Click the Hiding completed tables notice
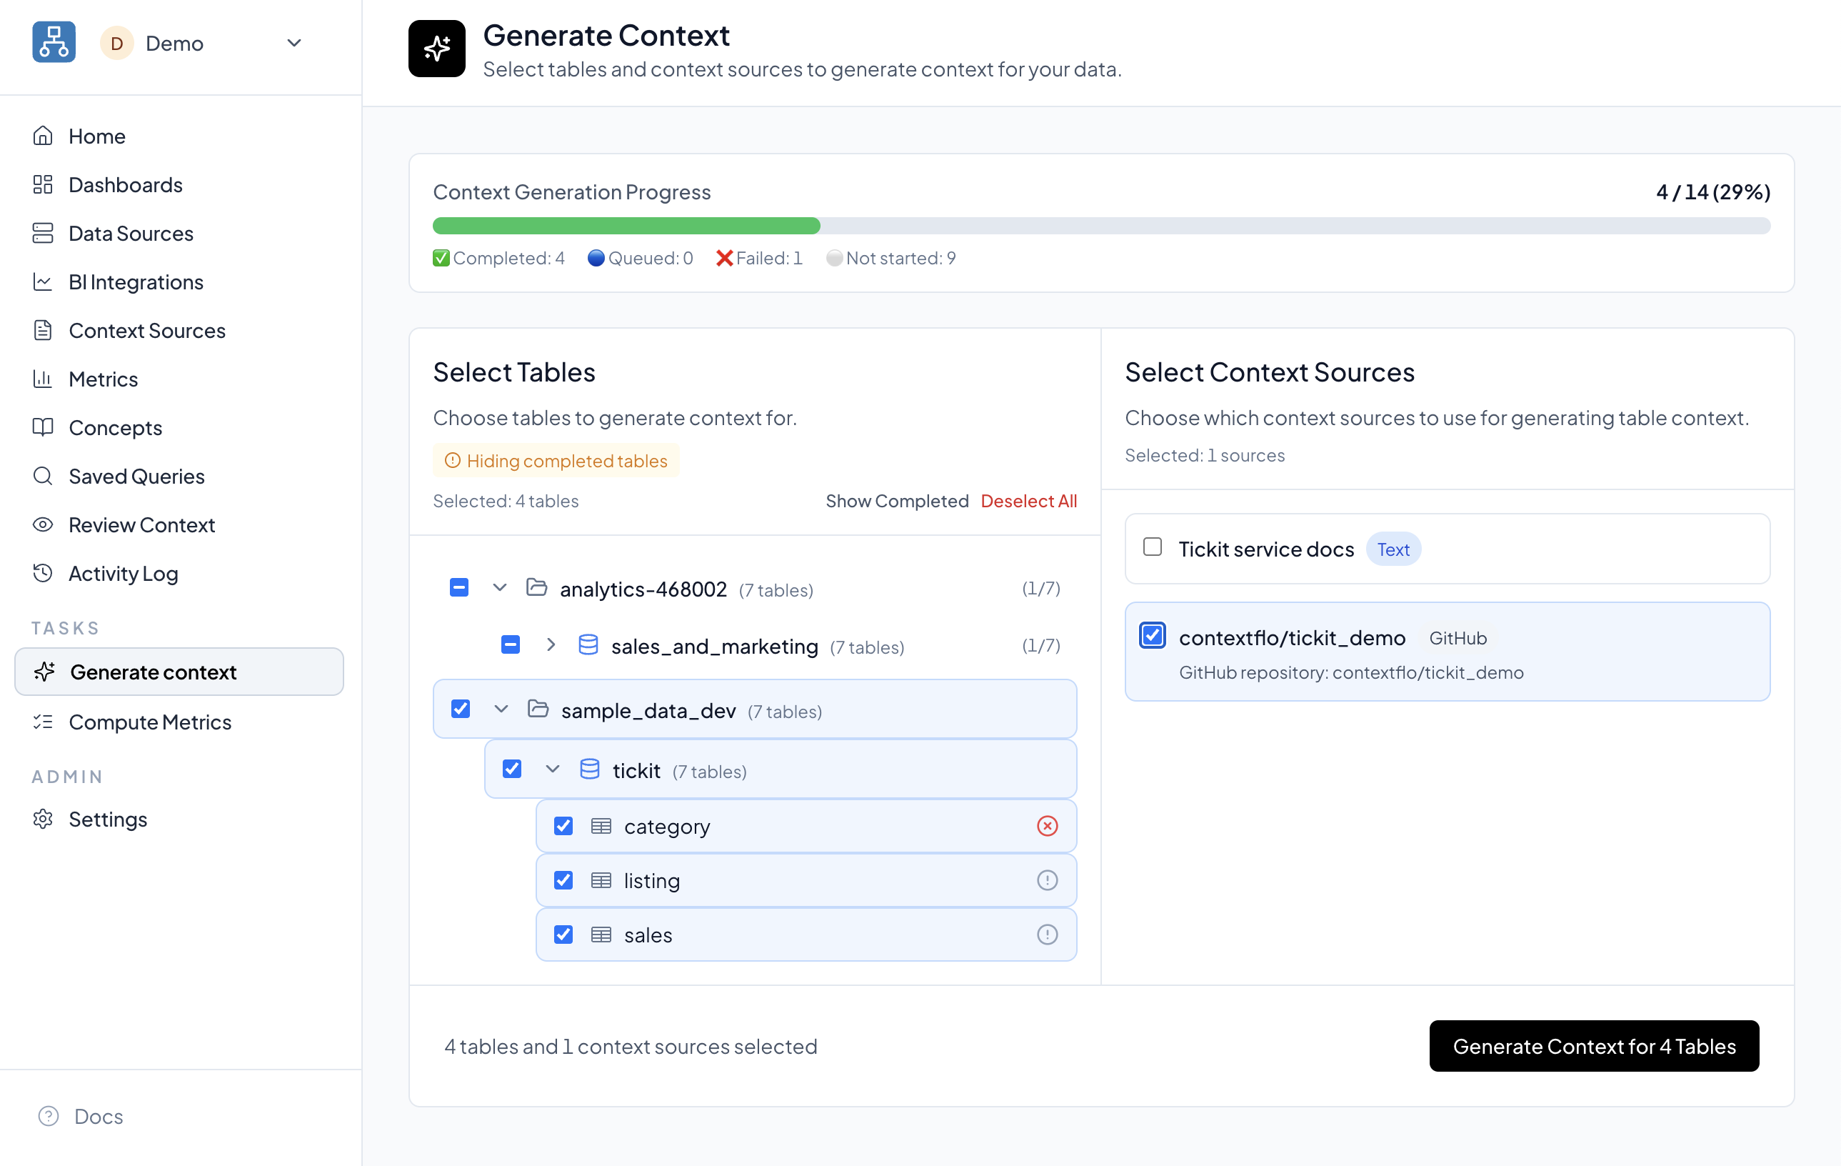 [x=556, y=462]
